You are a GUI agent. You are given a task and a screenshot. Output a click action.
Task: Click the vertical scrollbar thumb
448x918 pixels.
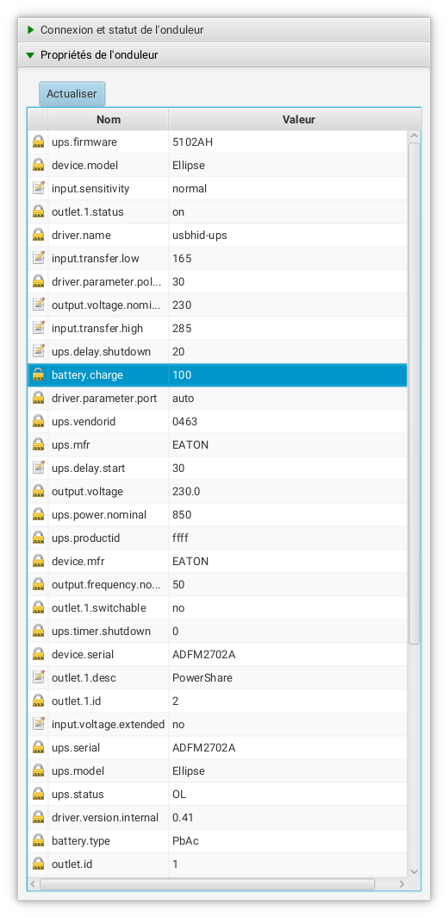[x=414, y=393]
